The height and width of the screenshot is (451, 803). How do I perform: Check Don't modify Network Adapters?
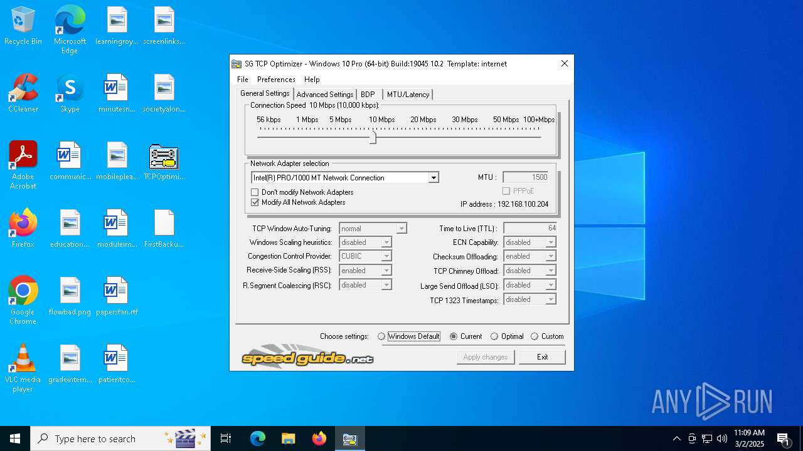255,192
